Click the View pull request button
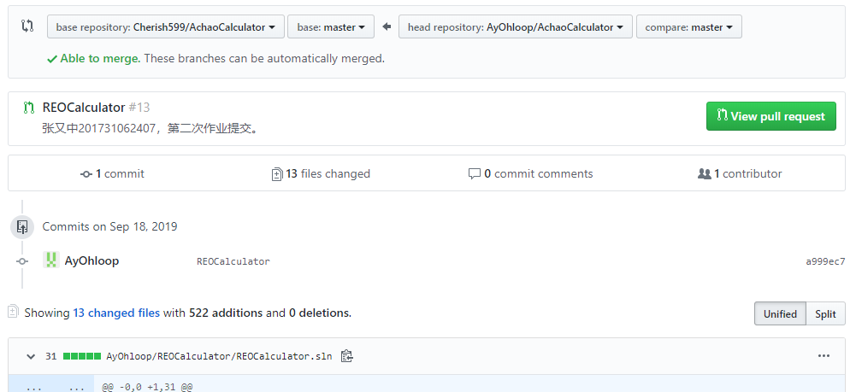This screenshot has height=392, width=856. click(x=770, y=116)
